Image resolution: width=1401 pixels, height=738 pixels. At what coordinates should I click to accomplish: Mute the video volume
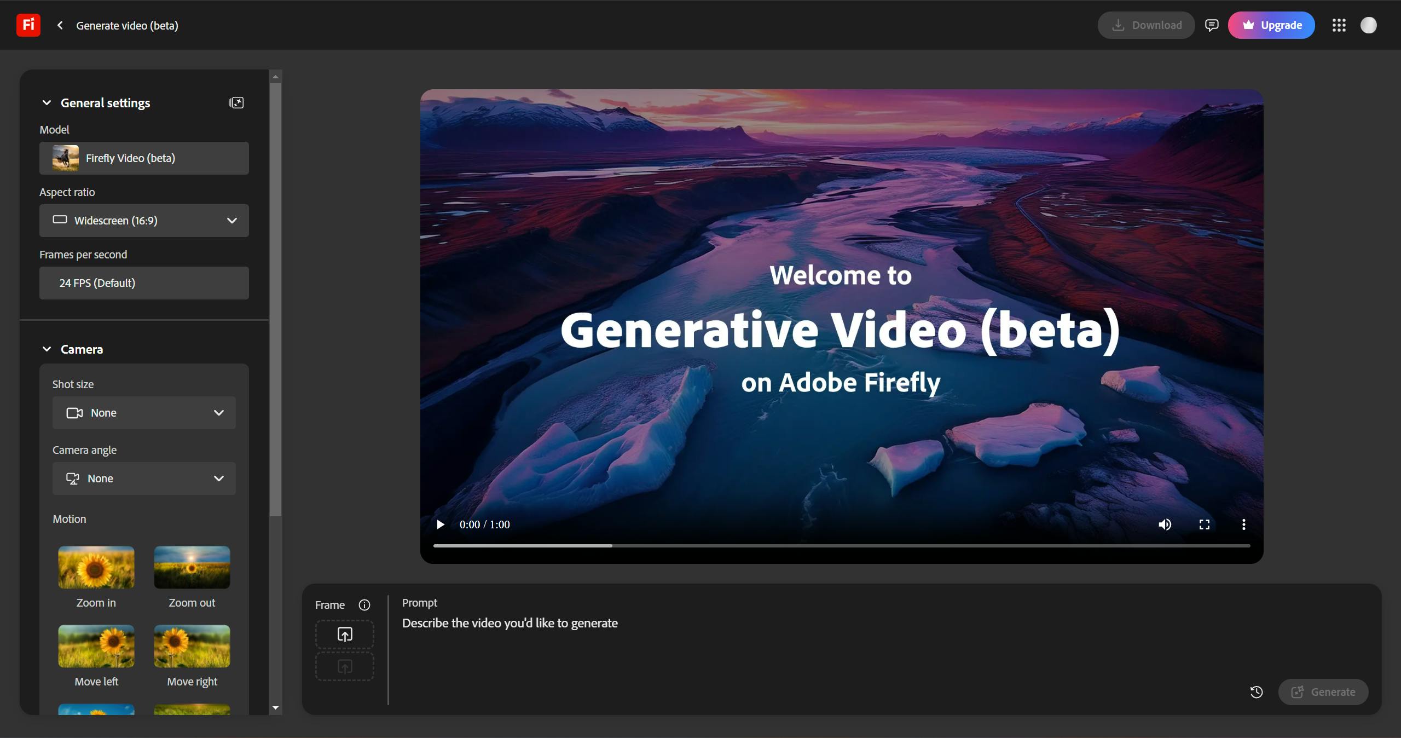click(1165, 524)
